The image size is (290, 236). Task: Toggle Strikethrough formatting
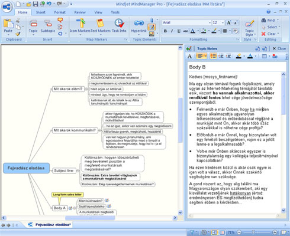click(x=185, y=31)
